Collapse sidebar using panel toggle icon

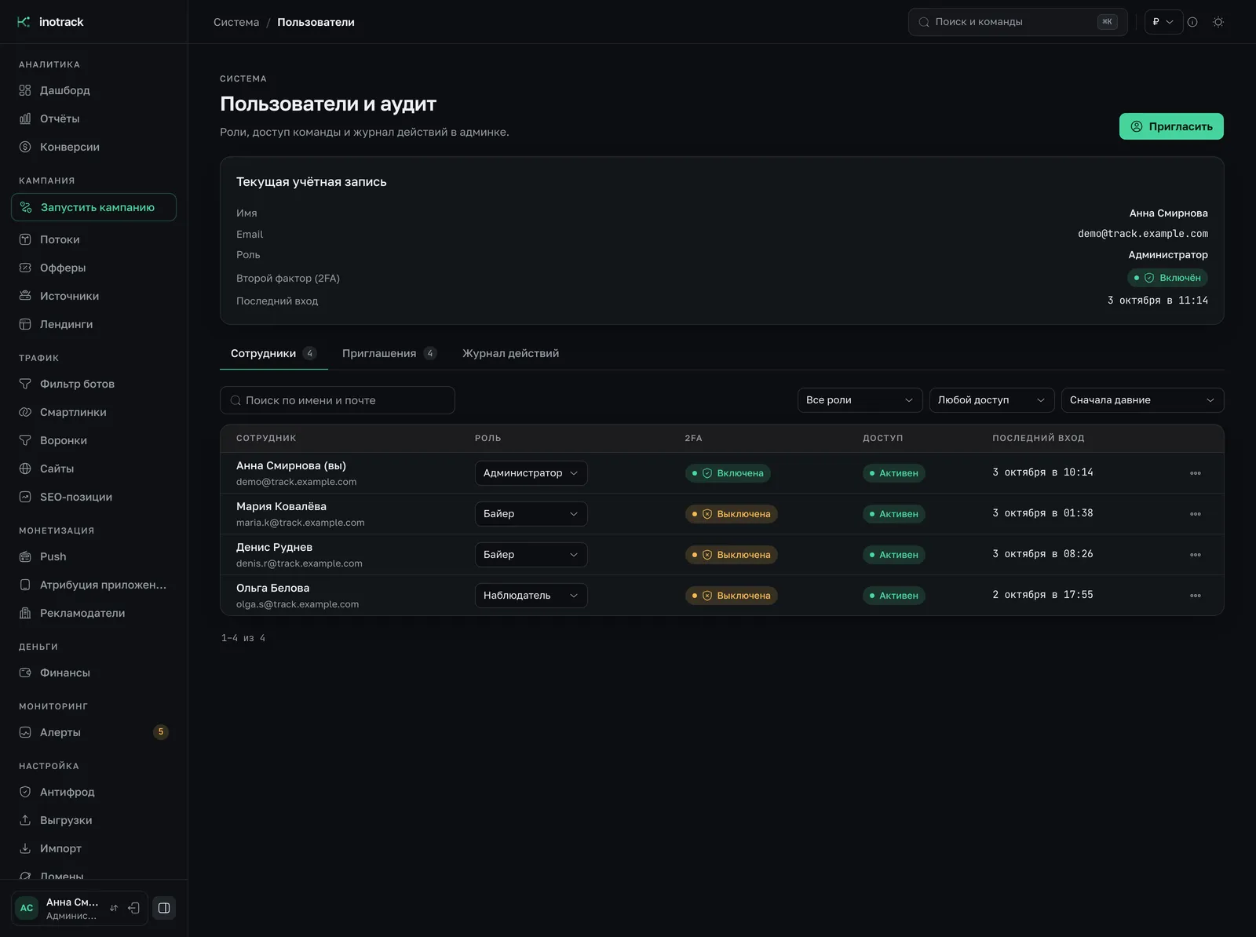coord(164,908)
